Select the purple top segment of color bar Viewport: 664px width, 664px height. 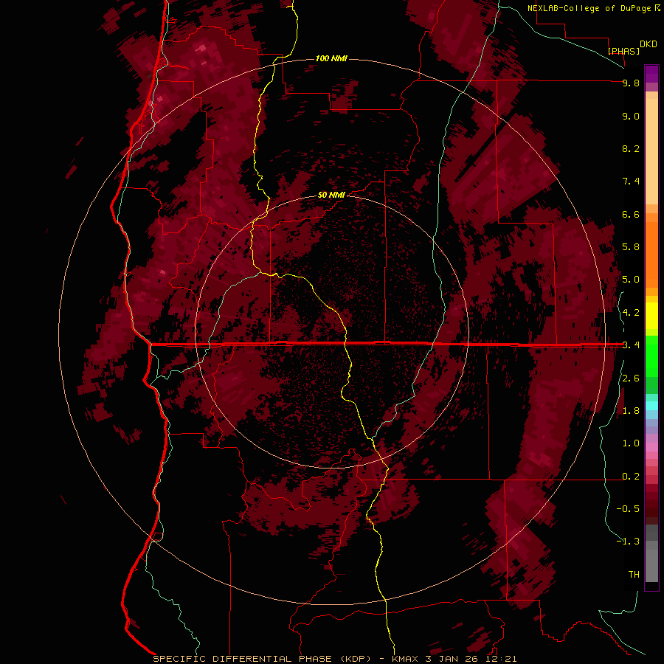(x=651, y=74)
